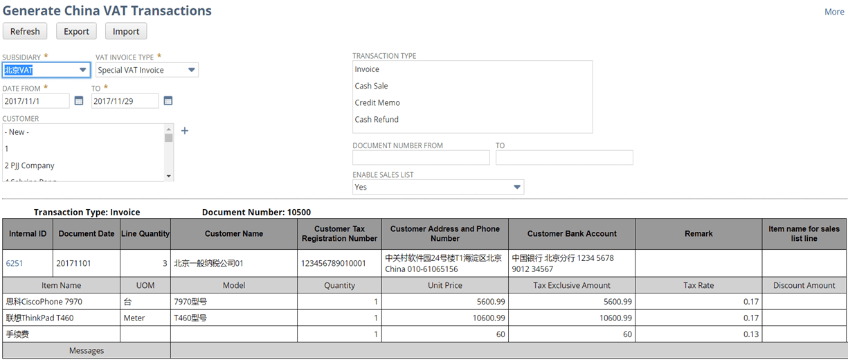Image resolution: width=848 pixels, height=362 pixels.
Task: Open the Date From calendar picker
Action: 79,101
